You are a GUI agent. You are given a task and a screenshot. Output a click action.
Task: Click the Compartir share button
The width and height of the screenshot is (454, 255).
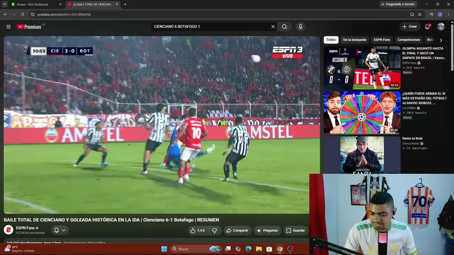[x=237, y=231]
